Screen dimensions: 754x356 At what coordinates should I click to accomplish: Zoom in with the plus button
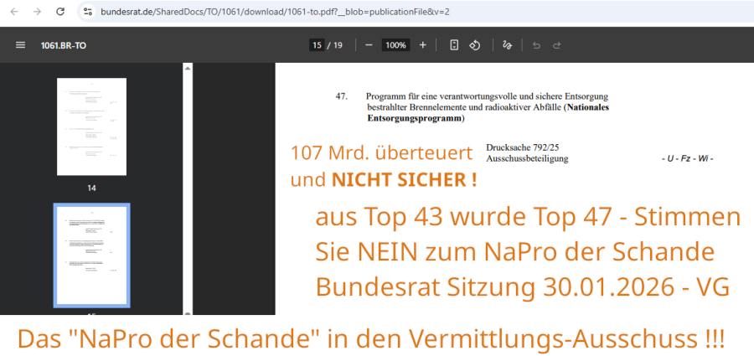tap(422, 45)
